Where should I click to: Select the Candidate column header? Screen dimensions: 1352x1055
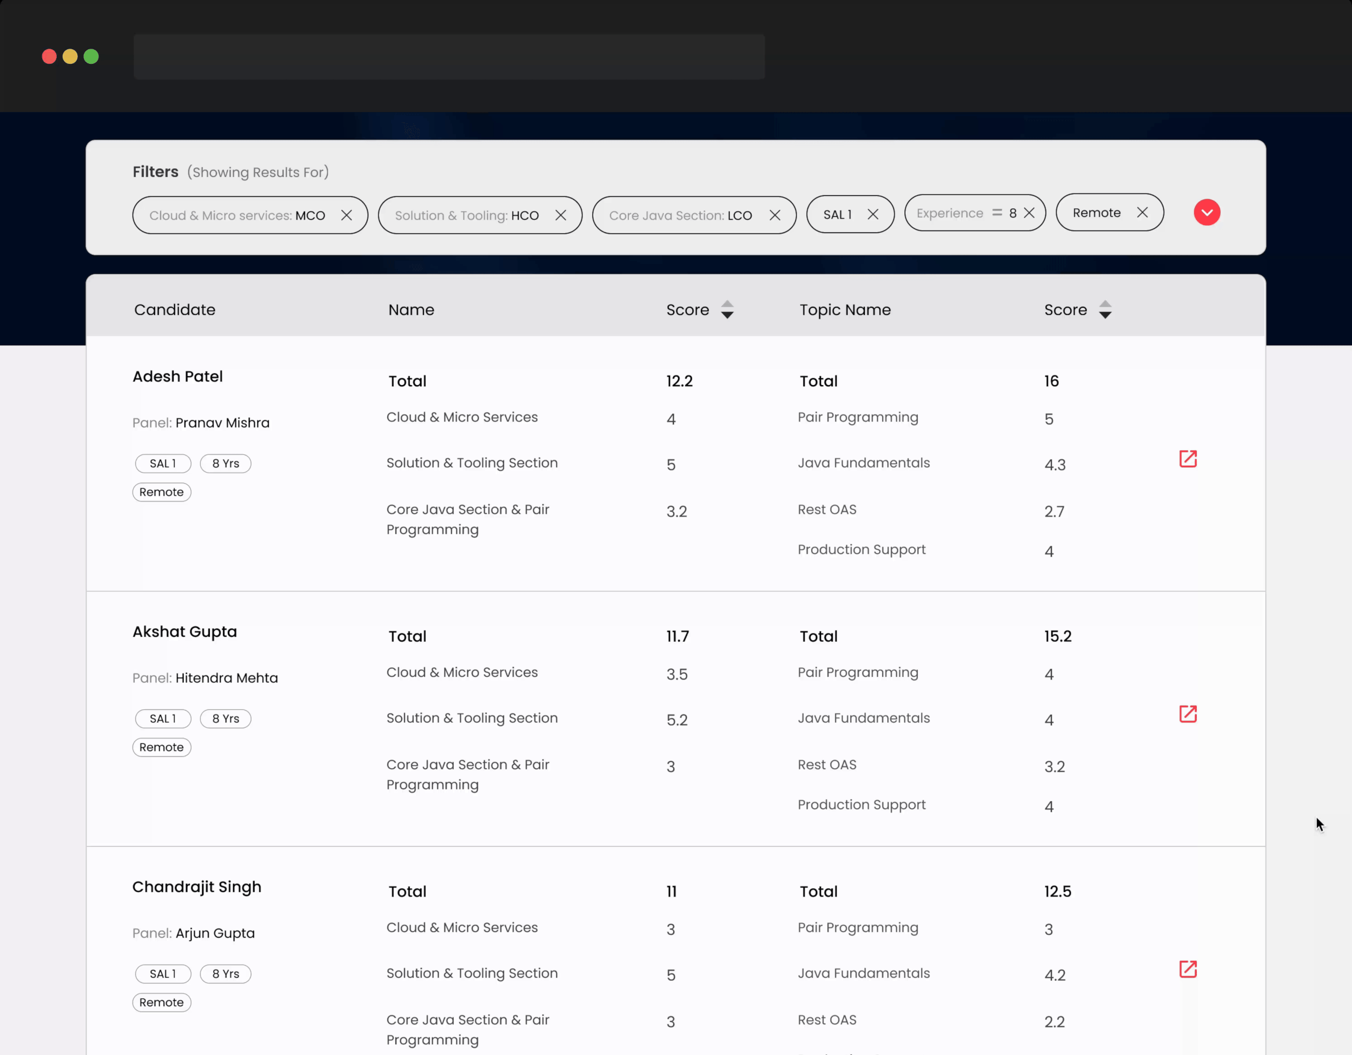point(175,309)
